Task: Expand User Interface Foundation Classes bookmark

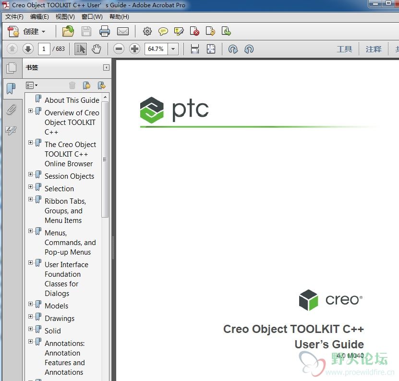Action: coord(30,263)
